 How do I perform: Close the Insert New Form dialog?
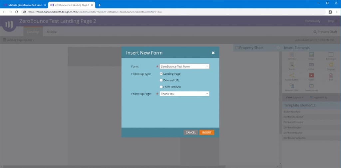pyautogui.click(x=213, y=53)
